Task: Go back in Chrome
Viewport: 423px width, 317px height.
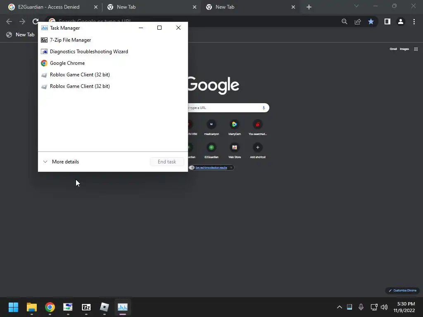Action: click(9, 21)
